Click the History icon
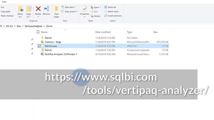214x120 pixels. [92, 16]
